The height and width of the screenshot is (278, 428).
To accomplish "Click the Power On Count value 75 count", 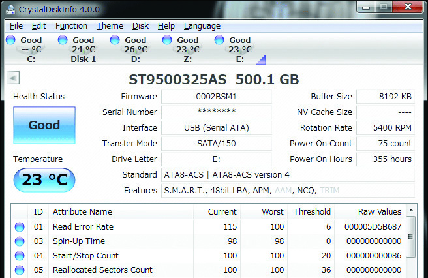I will (386, 143).
